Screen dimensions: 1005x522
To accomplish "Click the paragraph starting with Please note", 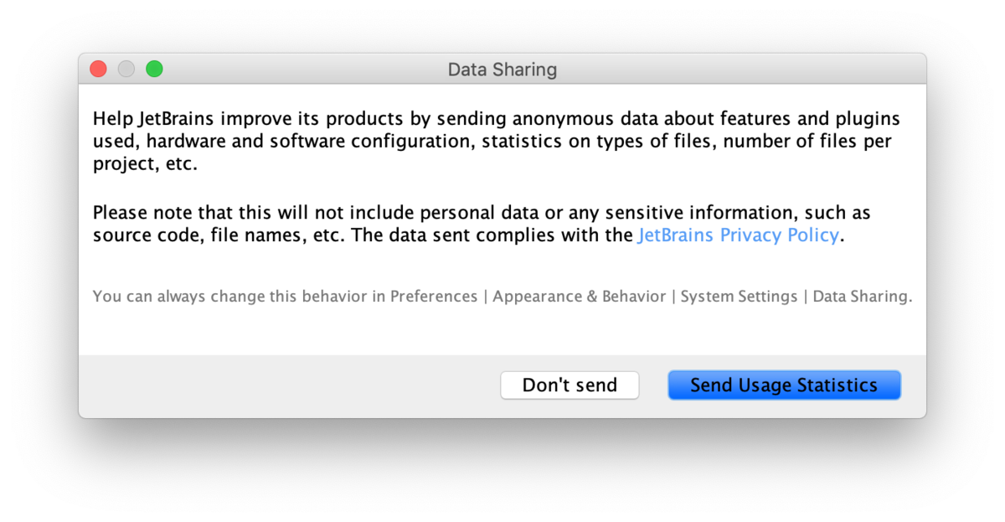I will click(x=482, y=225).
